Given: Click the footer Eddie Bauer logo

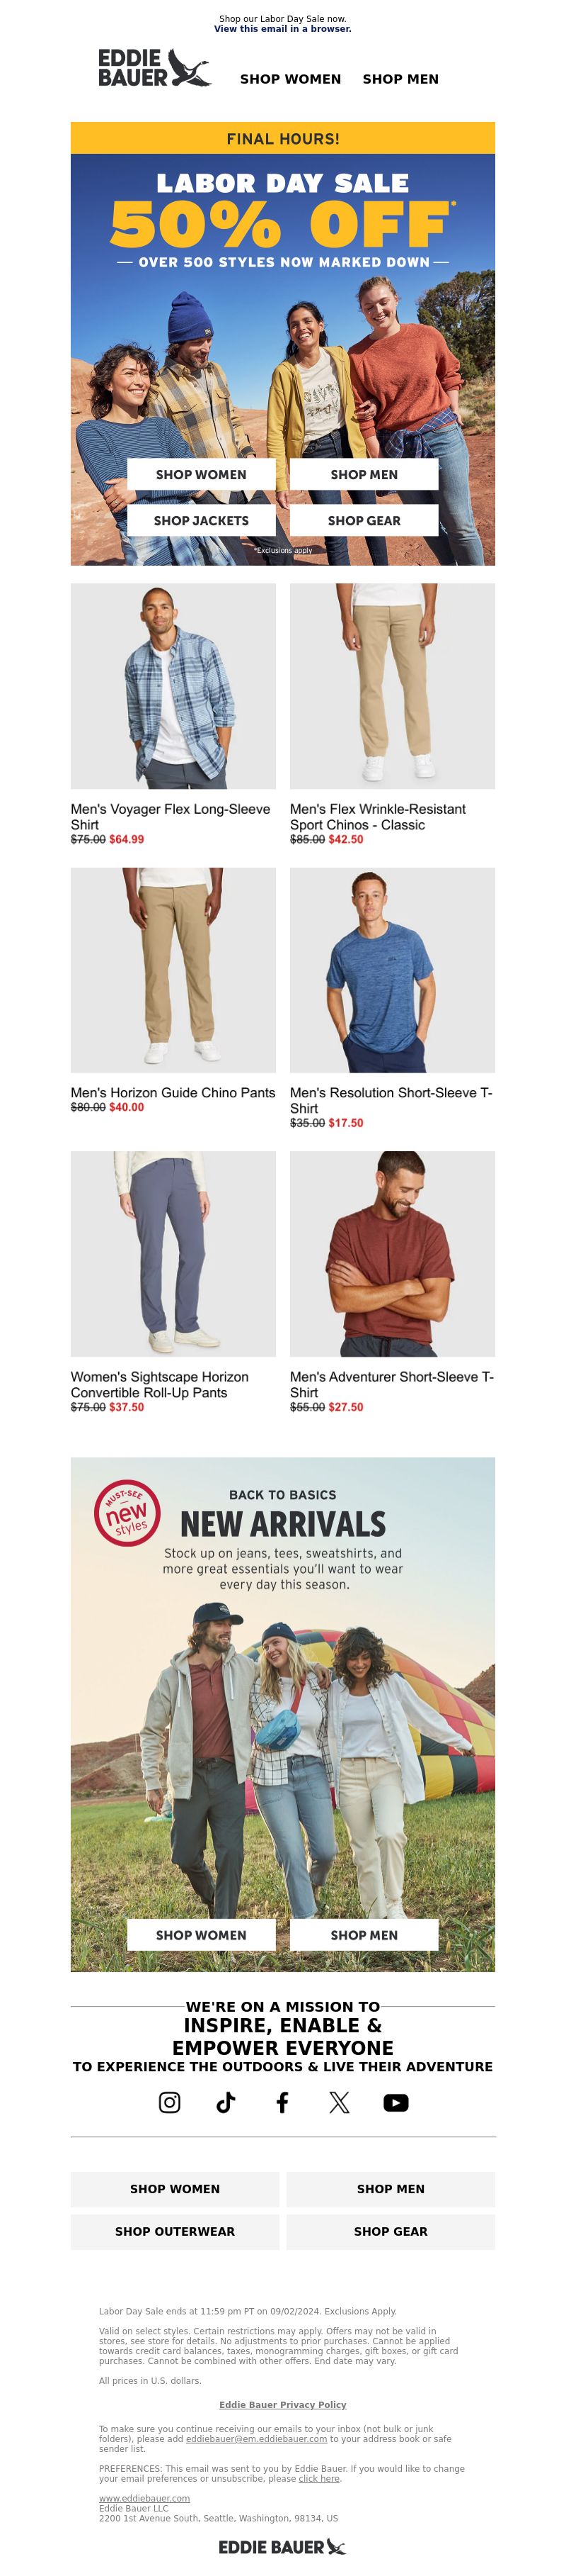Looking at the screenshot, I should (282, 2547).
